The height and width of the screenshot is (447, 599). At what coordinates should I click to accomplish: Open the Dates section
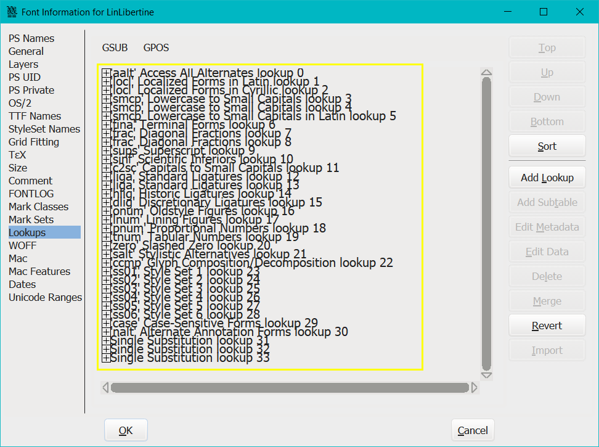22,285
